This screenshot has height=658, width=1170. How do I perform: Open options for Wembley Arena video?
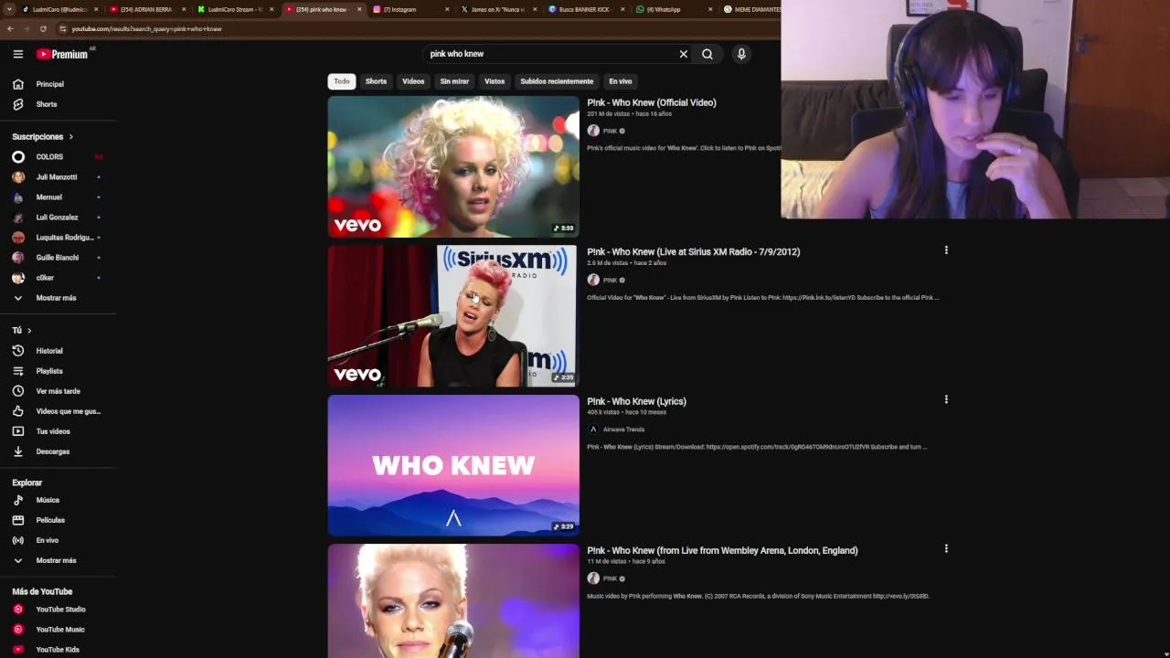point(946,548)
